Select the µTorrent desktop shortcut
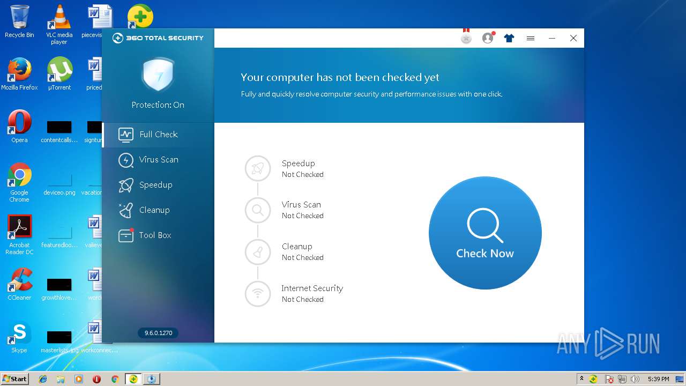This screenshot has width=686, height=386. click(x=59, y=74)
